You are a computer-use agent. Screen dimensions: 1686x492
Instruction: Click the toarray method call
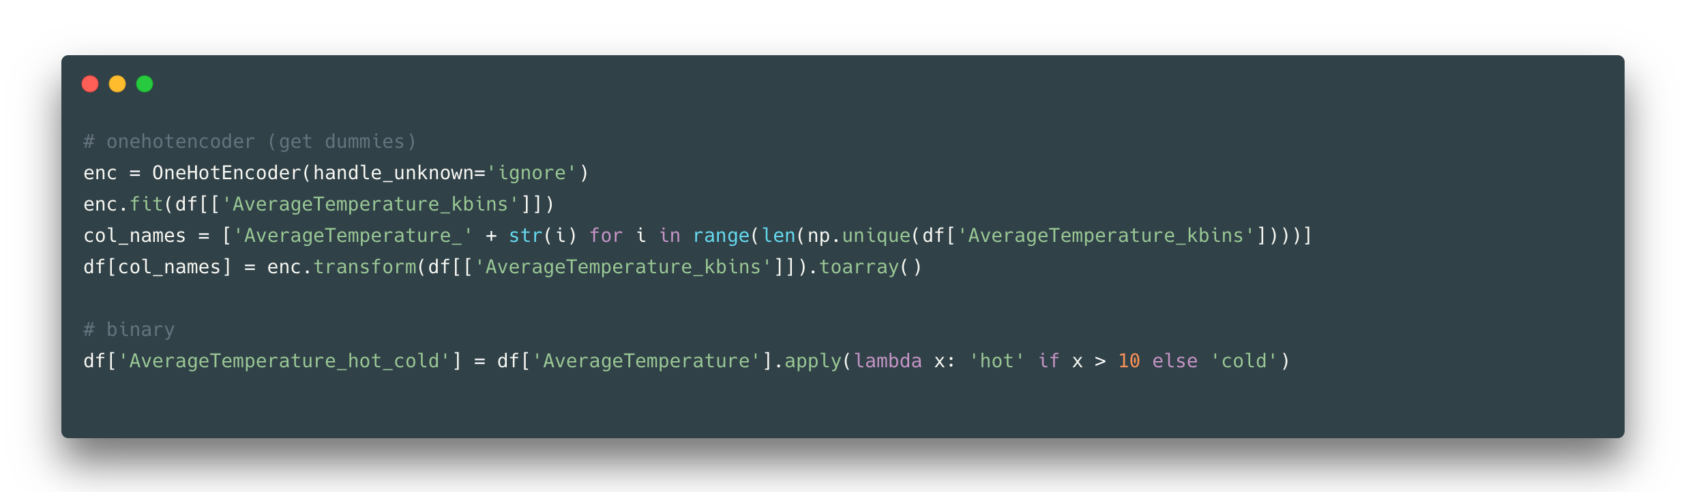tap(859, 267)
